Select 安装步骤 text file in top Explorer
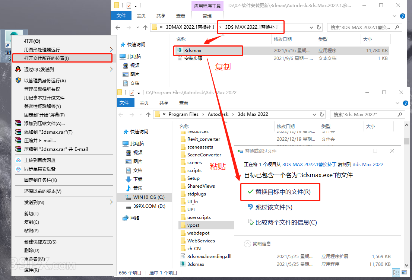The height and width of the screenshot is (280, 412). [x=193, y=58]
